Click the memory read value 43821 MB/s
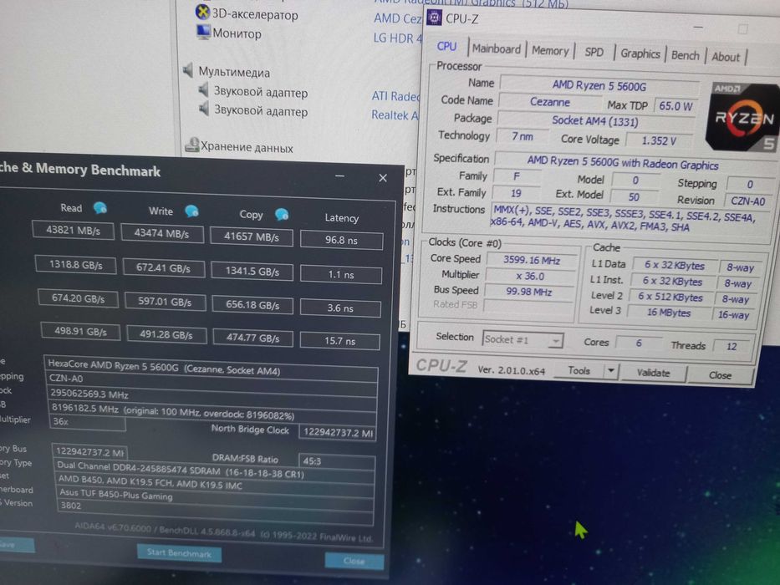The height and width of the screenshot is (585, 780). (73, 231)
